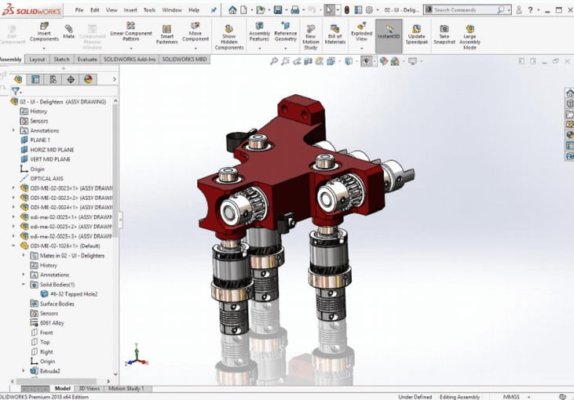This screenshot has width=574, height=400.
Task: Click the Rebuild traffic light icon
Action: [x=346, y=10]
